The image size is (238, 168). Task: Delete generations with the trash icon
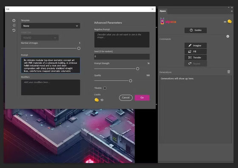coord(229,72)
